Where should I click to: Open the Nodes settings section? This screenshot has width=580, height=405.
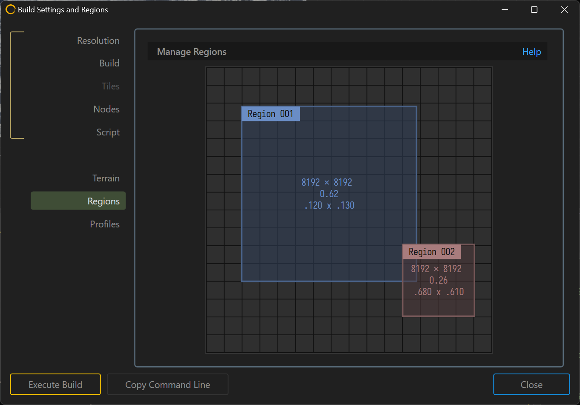(106, 109)
